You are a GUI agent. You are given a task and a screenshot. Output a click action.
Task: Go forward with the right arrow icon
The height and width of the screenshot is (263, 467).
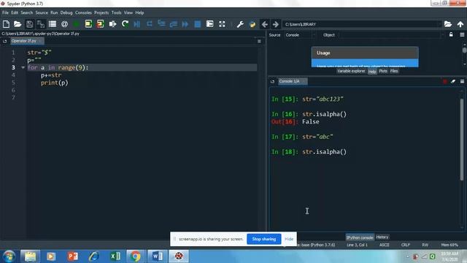pyautogui.click(x=276, y=24)
